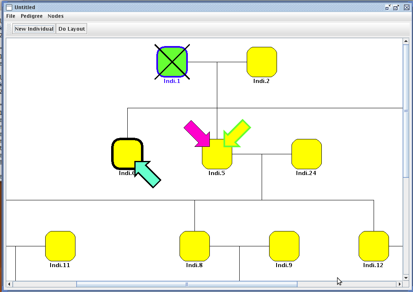Image resolution: width=413 pixels, height=292 pixels.
Task: Click the vertical scrollbar down arrow
Action: tap(406, 277)
